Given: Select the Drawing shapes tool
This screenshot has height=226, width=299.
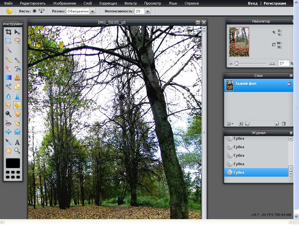Looking at the screenshot, I should pyautogui.click(x=17, y=86).
